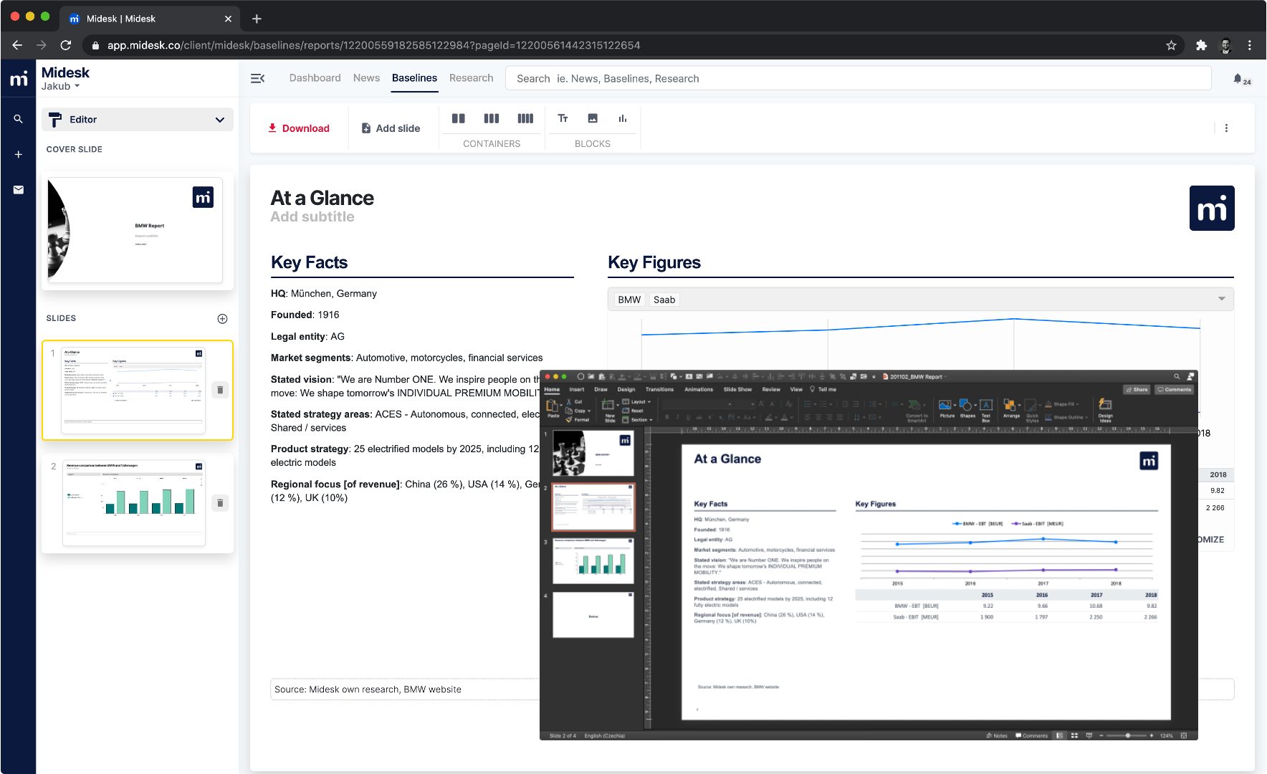Switch PowerPoint to normal view
The width and height of the screenshot is (1267, 774).
pyautogui.click(x=1059, y=735)
